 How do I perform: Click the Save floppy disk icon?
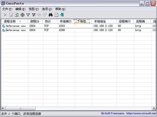pyautogui.click(x=11, y=15)
